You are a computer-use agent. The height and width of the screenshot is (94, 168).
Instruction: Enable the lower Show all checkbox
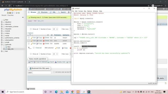31,54
